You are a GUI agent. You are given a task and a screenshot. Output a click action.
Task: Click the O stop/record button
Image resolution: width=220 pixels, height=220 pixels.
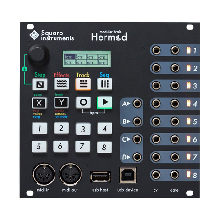[x=83, y=102]
